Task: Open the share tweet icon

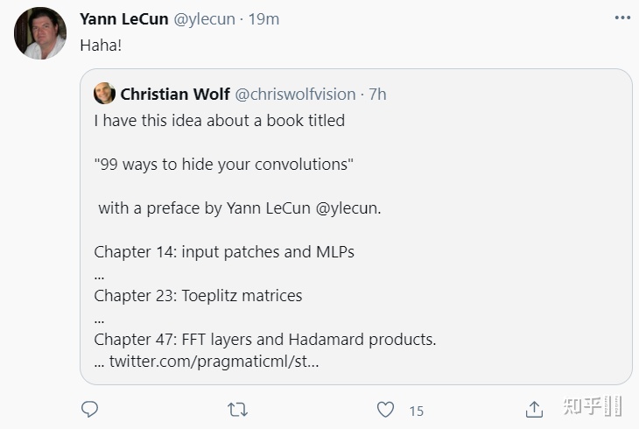Action: point(534,409)
